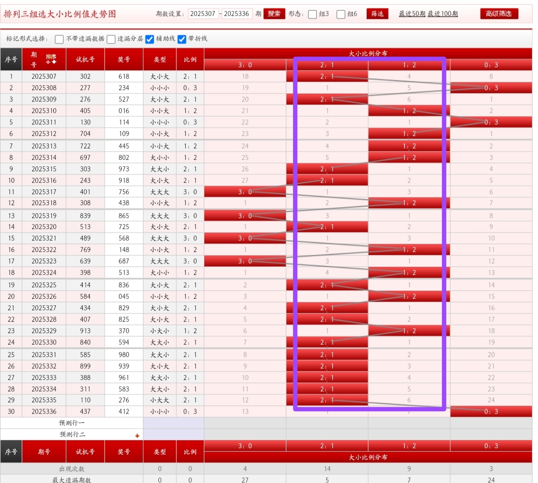Check the 组3 form checkbox
The width and height of the screenshot is (538, 483).
point(312,14)
